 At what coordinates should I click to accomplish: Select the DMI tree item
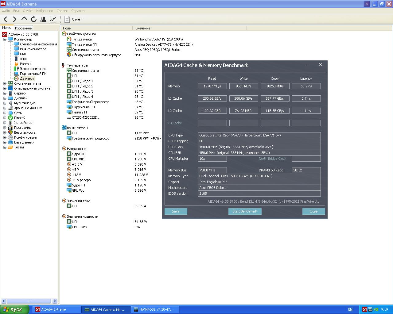[x=23, y=54]
